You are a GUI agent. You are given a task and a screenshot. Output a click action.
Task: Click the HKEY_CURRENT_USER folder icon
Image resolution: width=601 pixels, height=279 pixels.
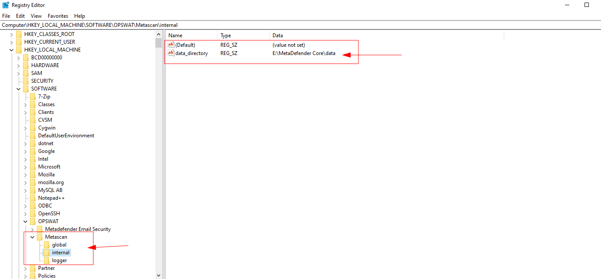pos(19,42)
